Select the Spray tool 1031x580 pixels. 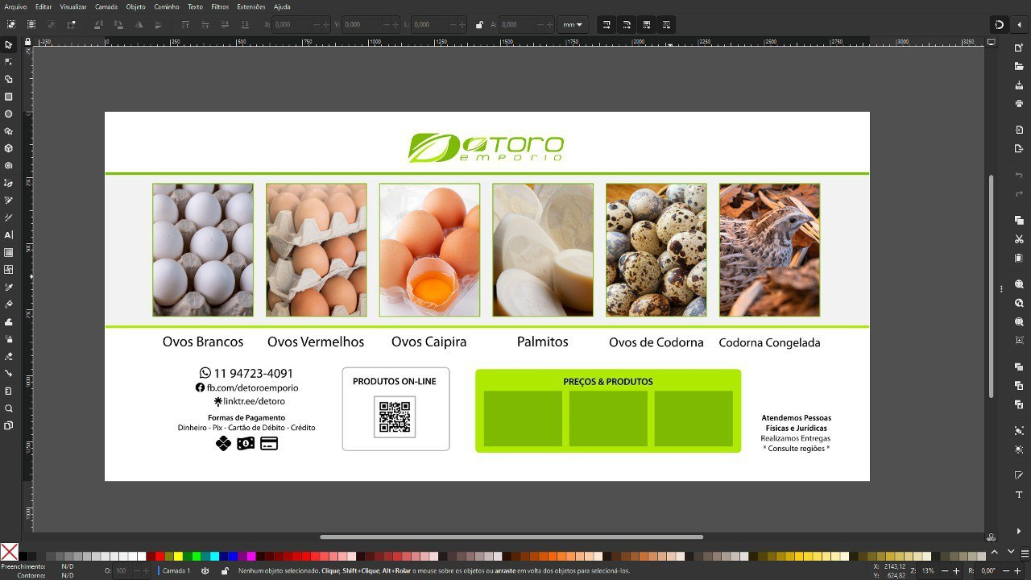point(9,339)
